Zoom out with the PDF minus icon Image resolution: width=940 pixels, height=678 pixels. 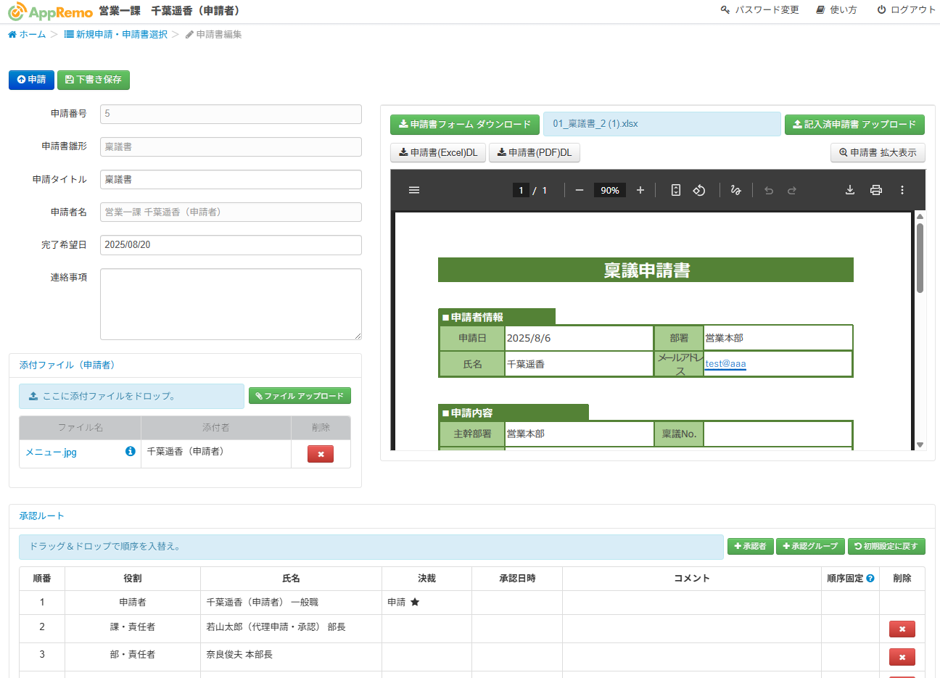pyautogui.click(x=579, y=190)
